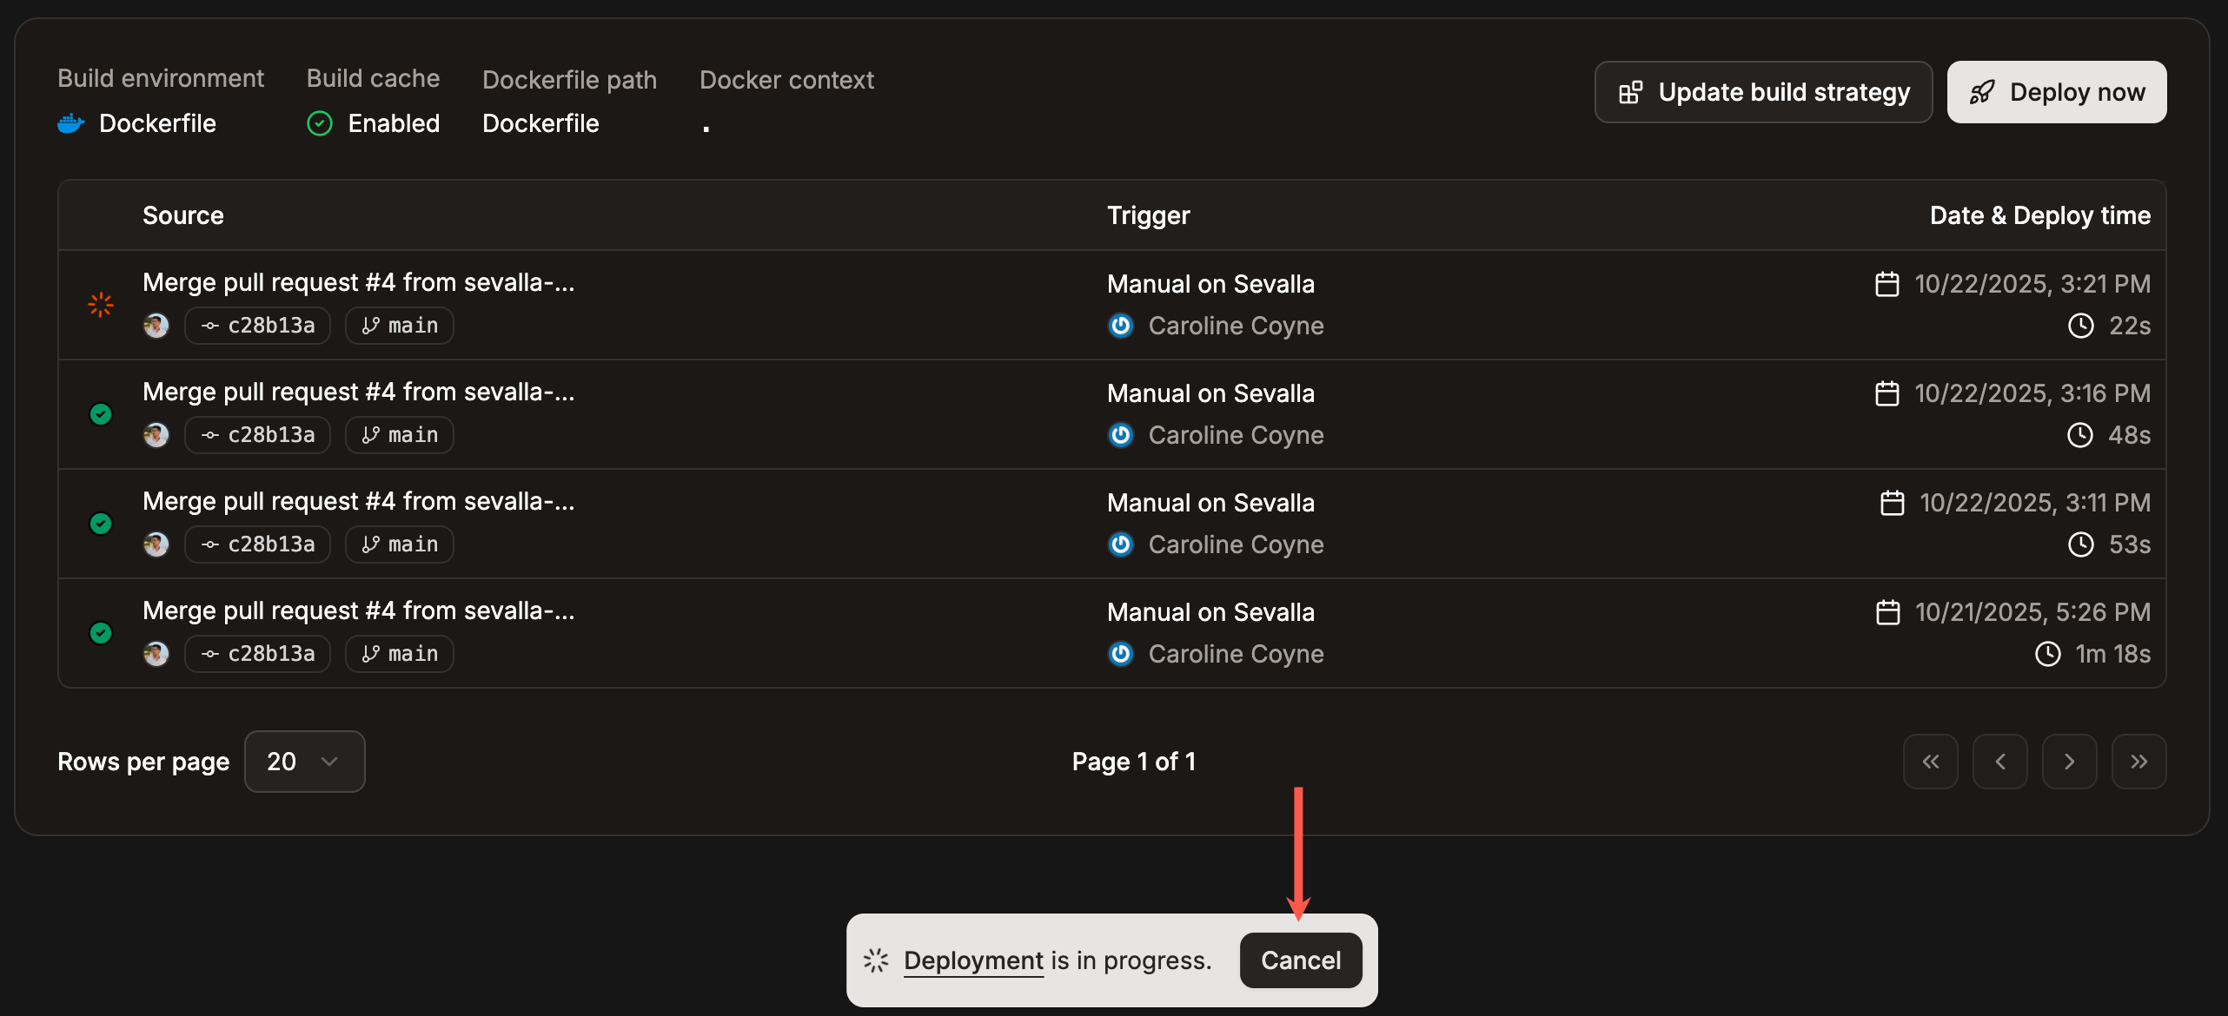Click the orange in-progress spinner icon
Viewport: 2228px width, 1016px height.
[101, 305]
